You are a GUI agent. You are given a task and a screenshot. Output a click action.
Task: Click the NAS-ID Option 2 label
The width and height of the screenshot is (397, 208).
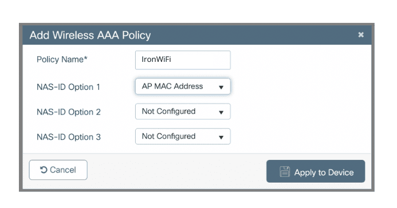click(69, 112)
